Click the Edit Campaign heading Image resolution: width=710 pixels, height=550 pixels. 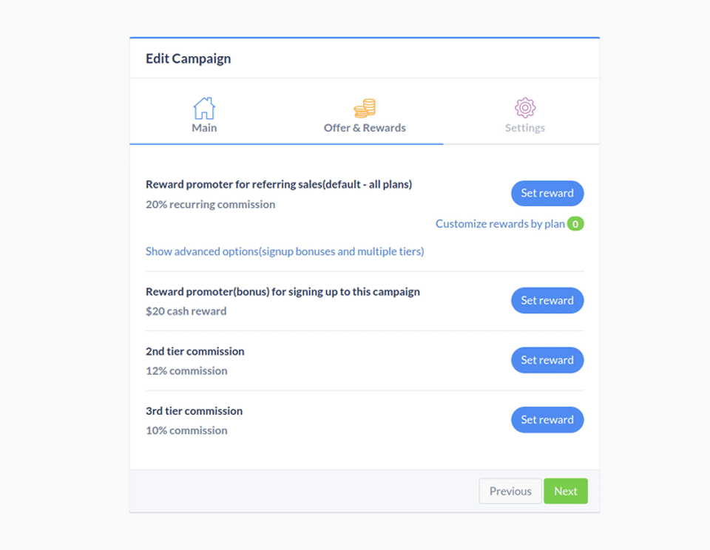tap(188, 58)
